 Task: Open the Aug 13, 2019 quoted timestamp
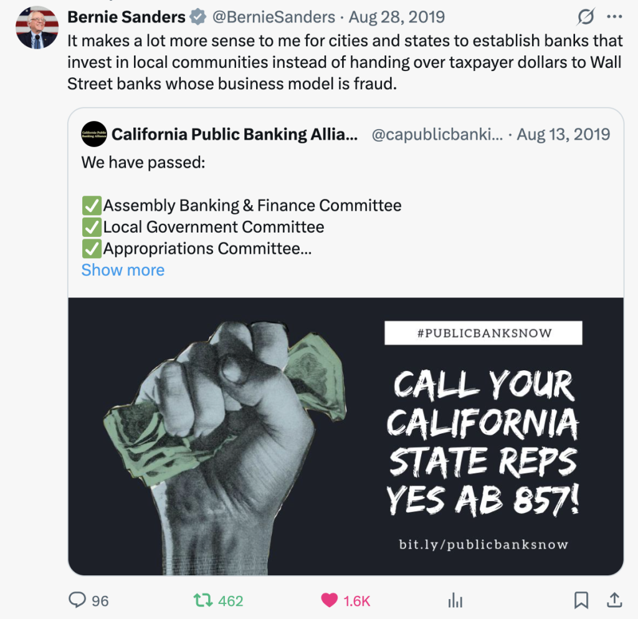(x=563, y=134)
